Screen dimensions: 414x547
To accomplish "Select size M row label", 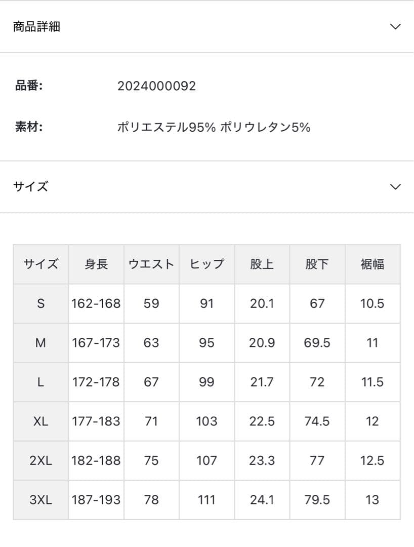I will 40,342.
